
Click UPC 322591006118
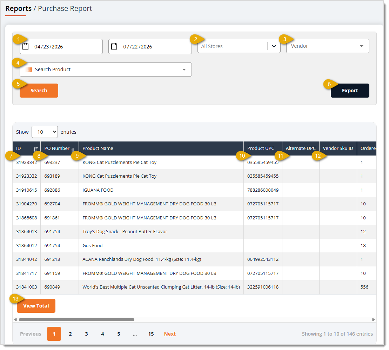click(263, 287)
